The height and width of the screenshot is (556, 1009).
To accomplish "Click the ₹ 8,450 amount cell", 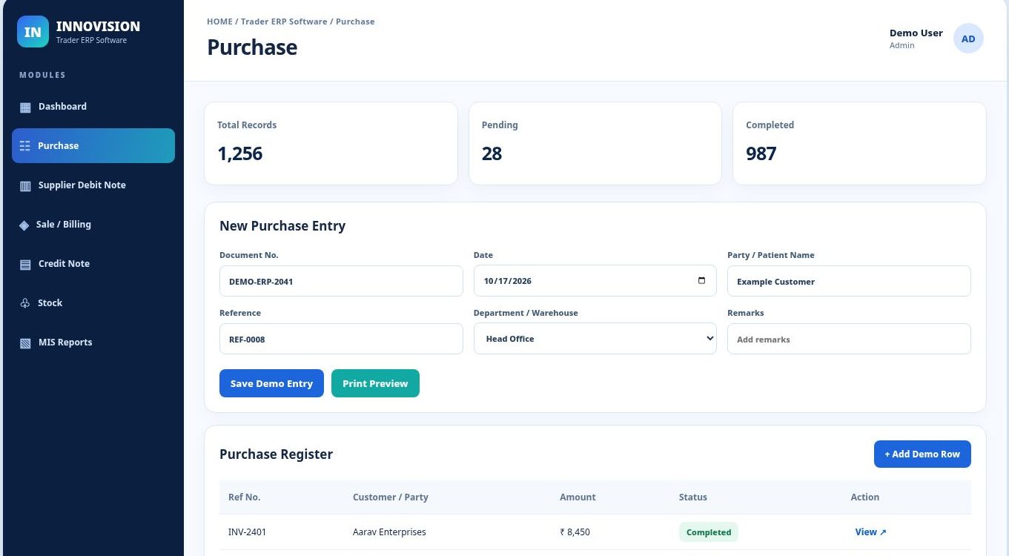I will (x=575, y=532).
